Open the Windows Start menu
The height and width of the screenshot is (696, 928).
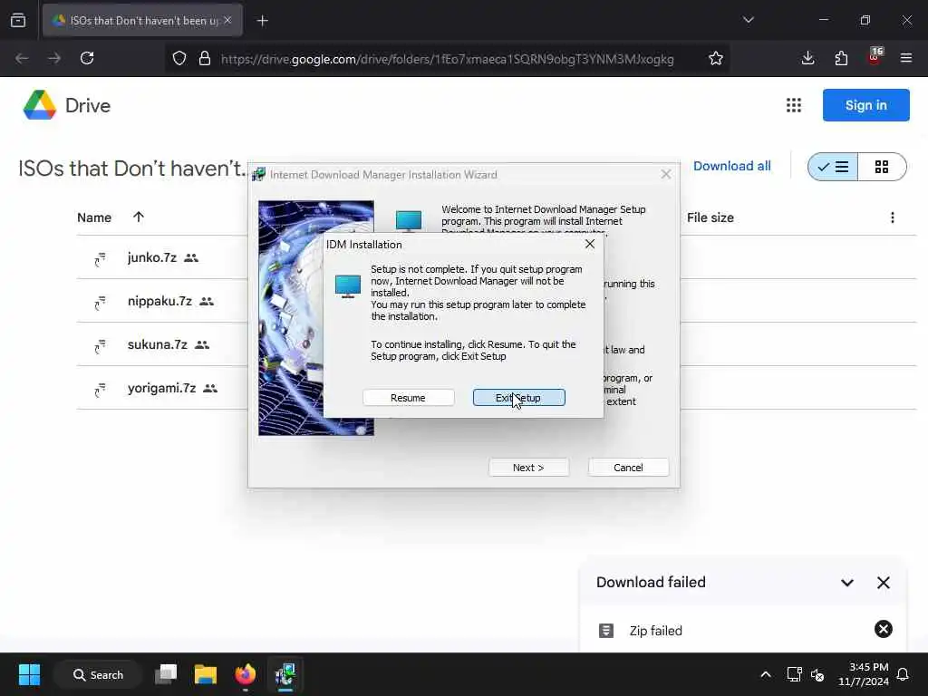click(x=29, y=674)
